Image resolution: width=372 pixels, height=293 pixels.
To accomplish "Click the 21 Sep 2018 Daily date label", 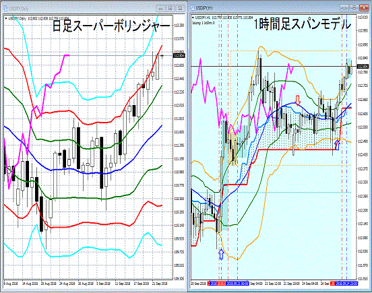I will 160,284.
